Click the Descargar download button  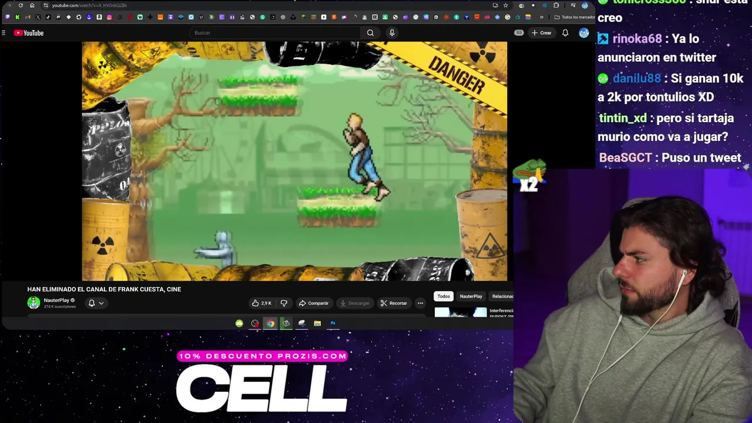[354, 303]
